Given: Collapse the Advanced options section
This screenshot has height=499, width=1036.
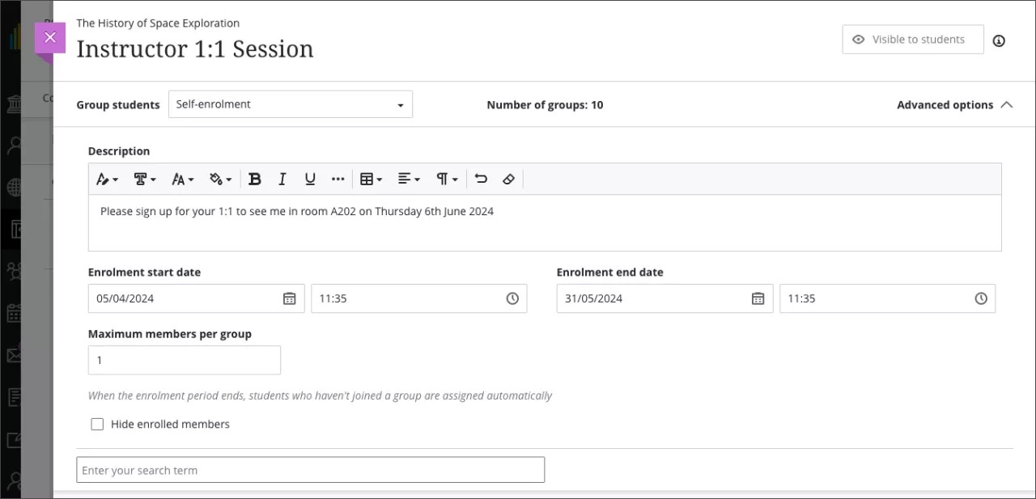Looking at the screenshot, I should 954,104.
